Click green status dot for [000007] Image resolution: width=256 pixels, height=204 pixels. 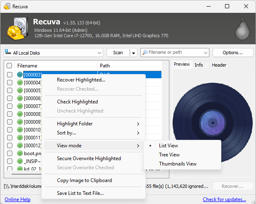(20, 106)
